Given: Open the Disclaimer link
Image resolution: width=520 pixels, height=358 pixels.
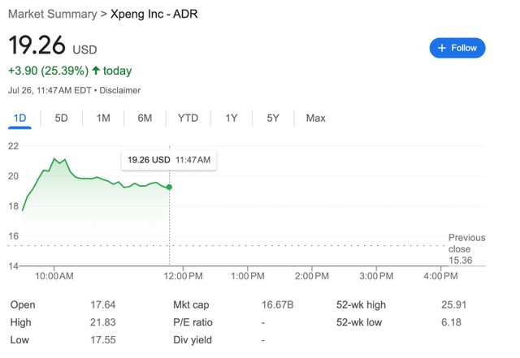Looking at the screenshot, I should (x=120, y=90).
